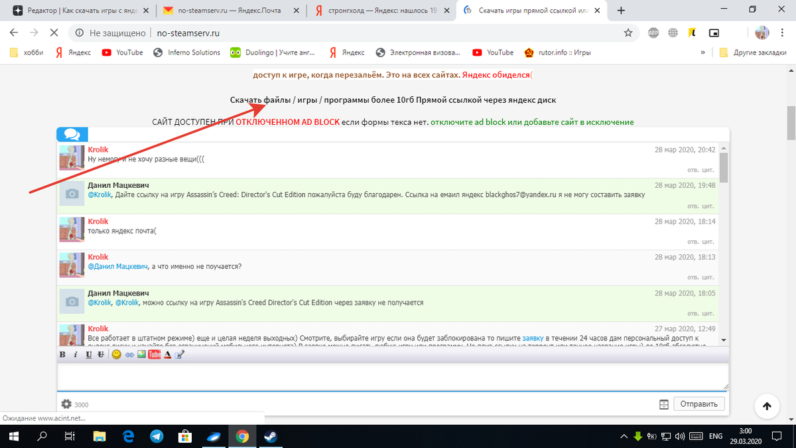
Task: Open the Другие закладки folder
Action: (x=754, y=52)
